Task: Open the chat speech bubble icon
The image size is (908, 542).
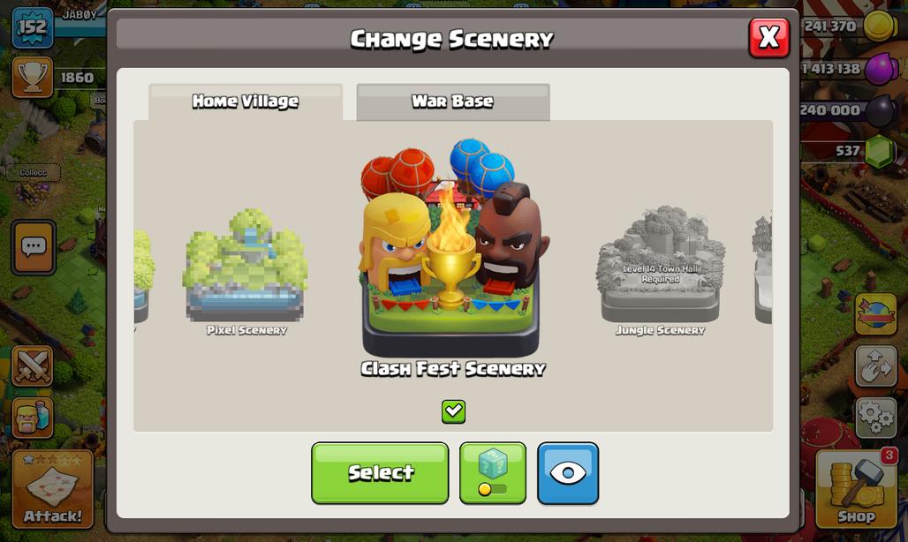Action: pyautogui.click(x=34, y=247)
